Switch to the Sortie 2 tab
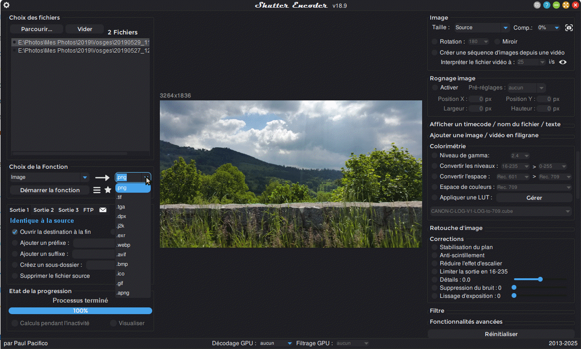Viewport: 581px width, 349px height. pos(43,209)
